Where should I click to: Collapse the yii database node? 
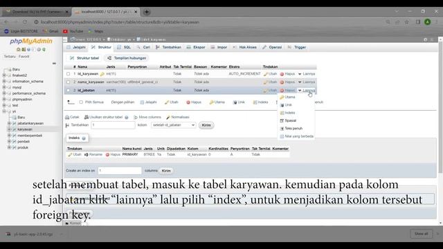[x=4, y=111]
